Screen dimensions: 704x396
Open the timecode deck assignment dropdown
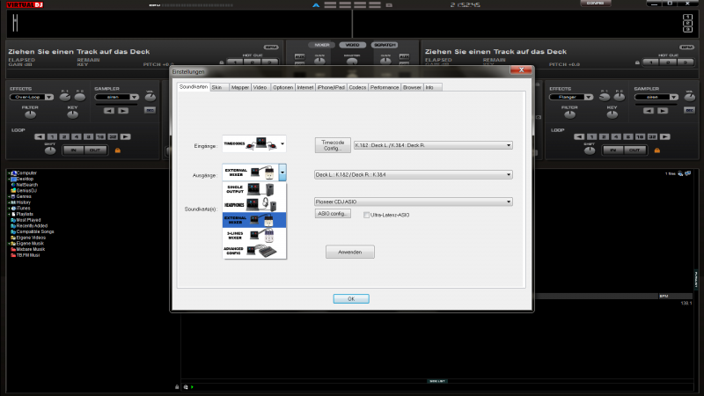click(x=433, y=145)
